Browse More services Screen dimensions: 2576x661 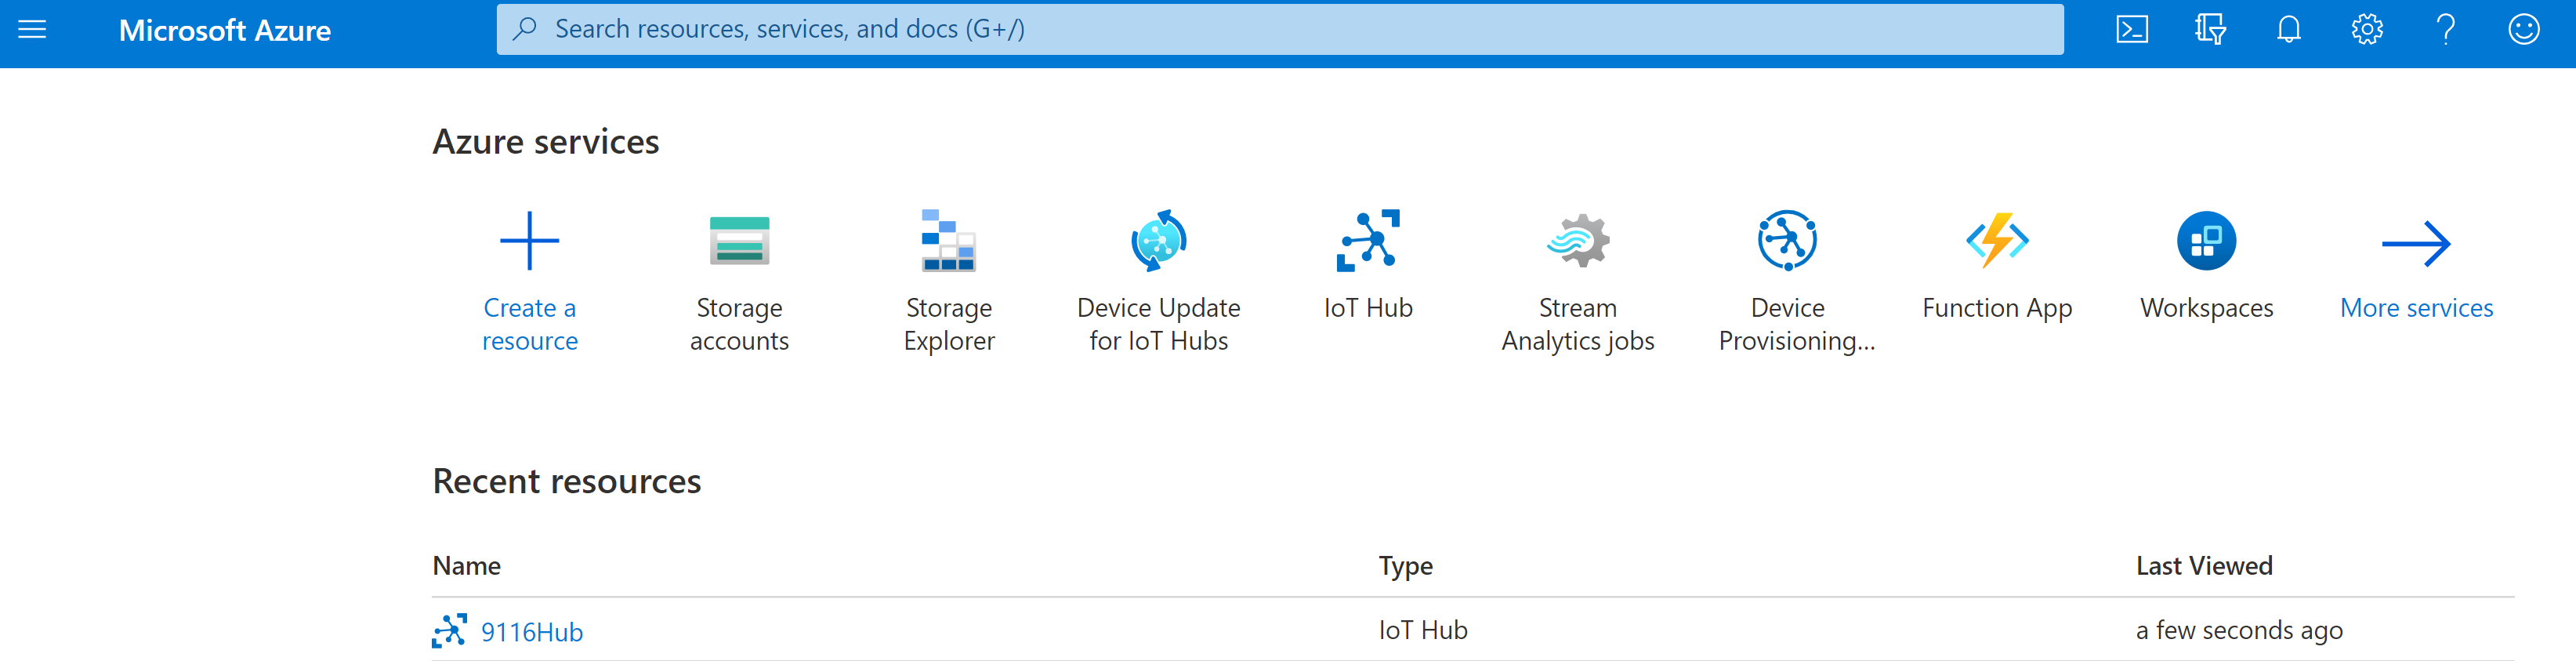pyautogui.click(x=2416, y=270)
